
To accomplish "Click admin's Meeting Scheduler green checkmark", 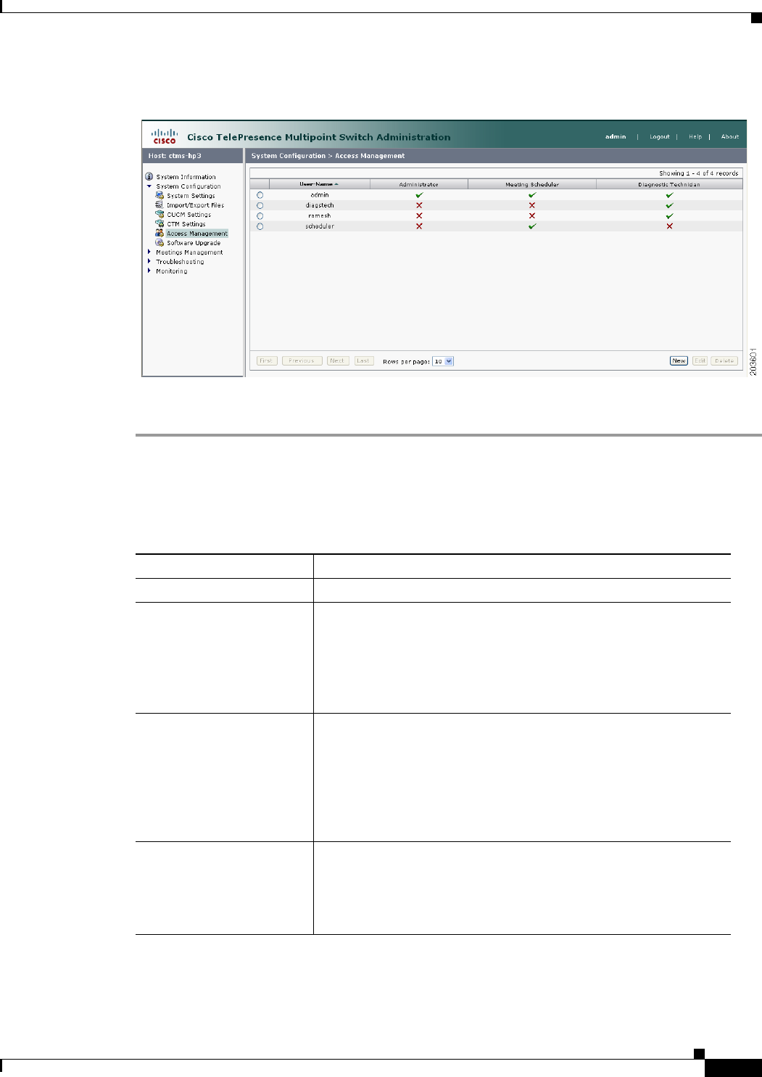I will (532, 195).
